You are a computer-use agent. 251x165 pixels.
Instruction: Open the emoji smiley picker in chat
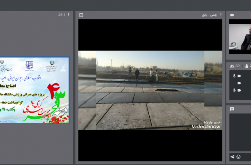pyautogui.click(x=238, y=157)
